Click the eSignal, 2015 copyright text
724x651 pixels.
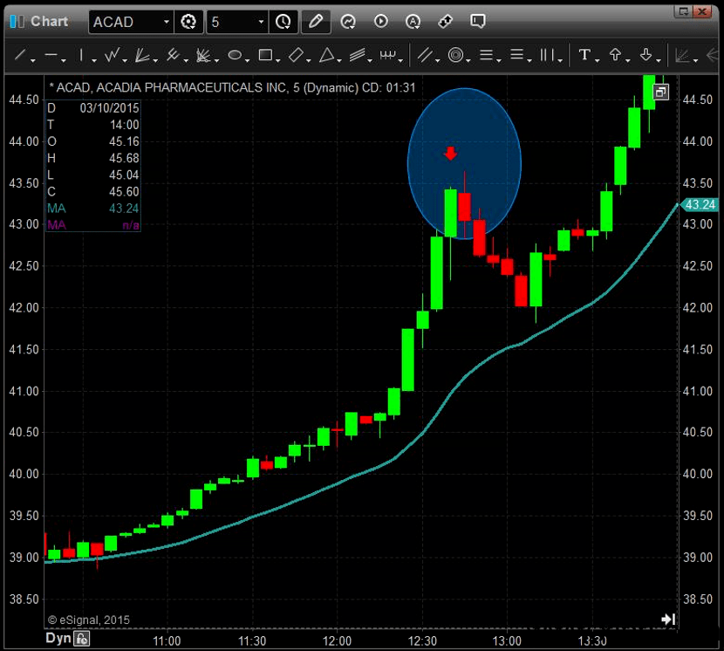(x=89, y=620)
